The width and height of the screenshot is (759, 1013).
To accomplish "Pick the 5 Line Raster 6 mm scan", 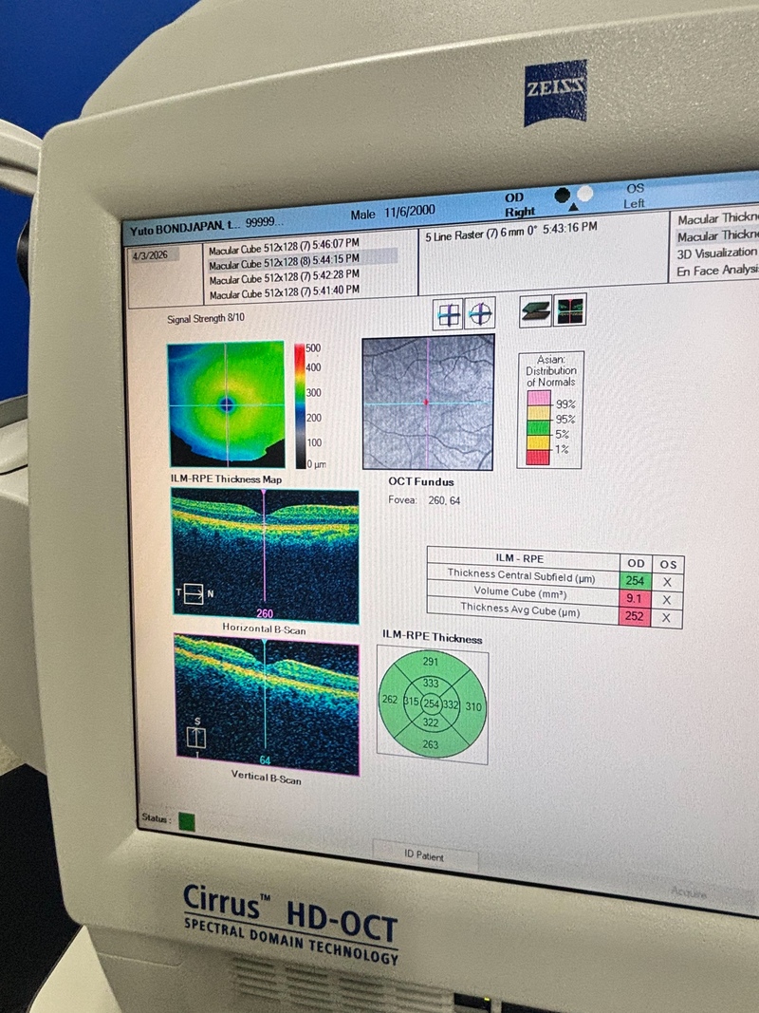I will tap(510, 229).
